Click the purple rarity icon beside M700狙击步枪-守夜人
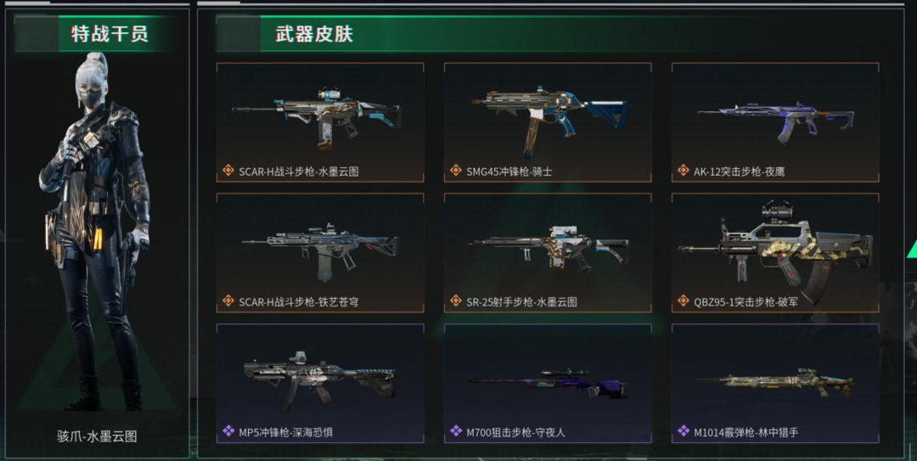Viewport: 917px width, 461px height. coord(456,432)
